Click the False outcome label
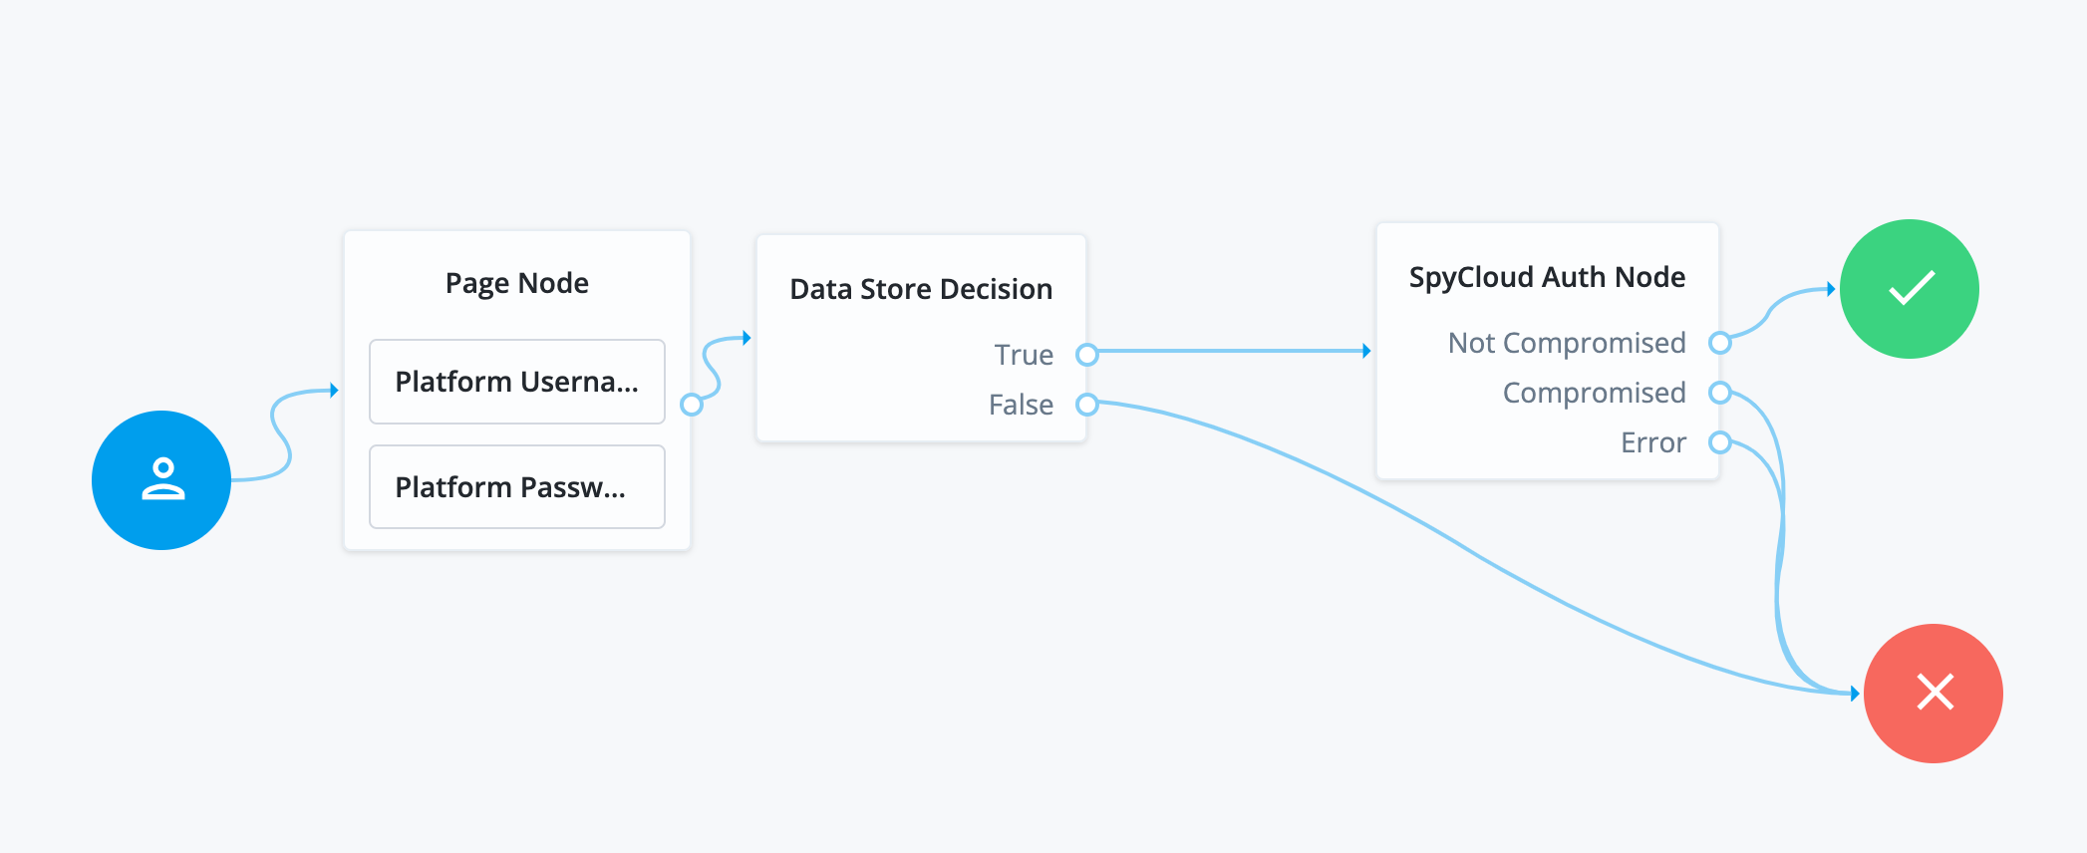 (x=1021, y=405)
